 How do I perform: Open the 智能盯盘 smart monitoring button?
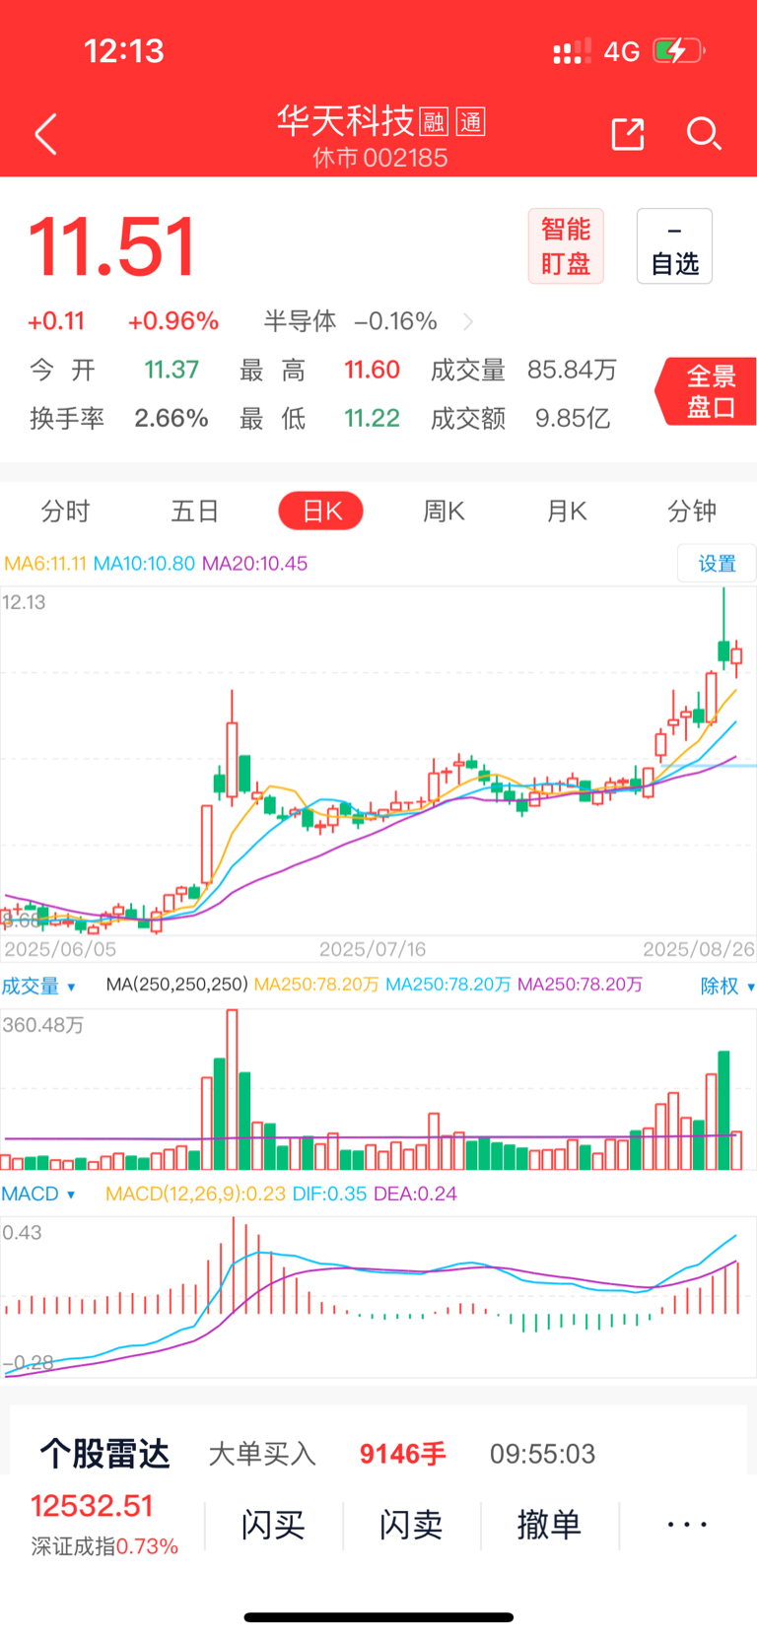(x=566, y=246)
